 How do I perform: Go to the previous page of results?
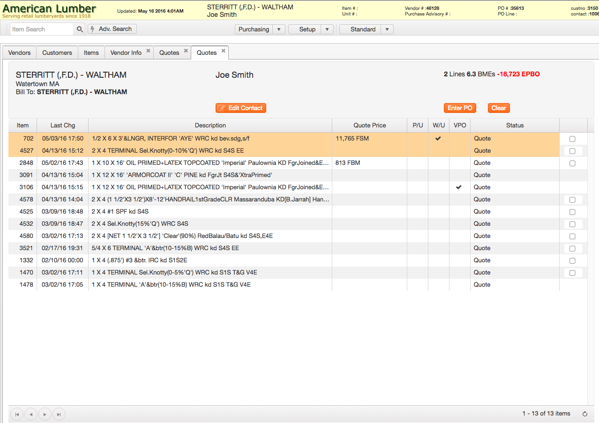pyautogui.click(x=31, y=414)
